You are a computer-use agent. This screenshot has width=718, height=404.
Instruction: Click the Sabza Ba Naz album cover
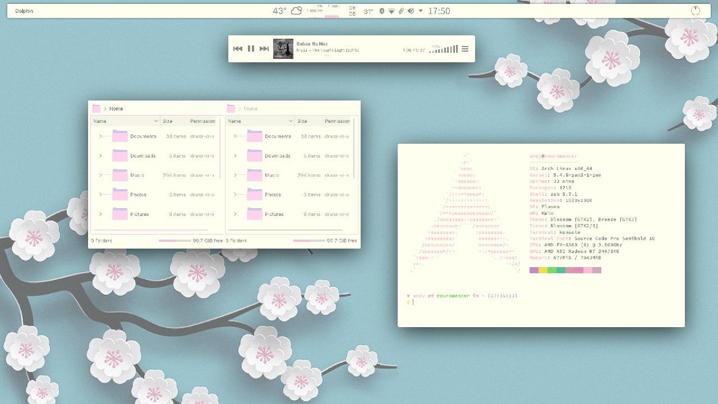click(x=283, y=49)
